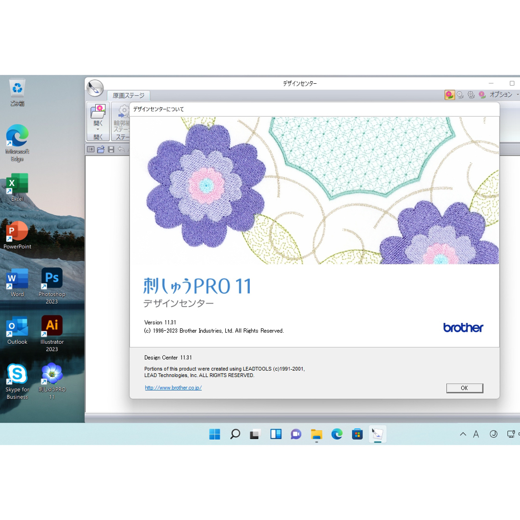The height and width of the screenshot is (520, 520).
Task: Open the Excel desktop shortcut
Action: (17, 187)
